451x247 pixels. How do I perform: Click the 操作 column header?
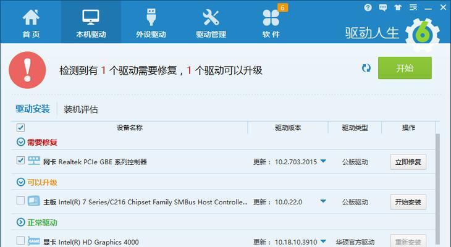tap(408, 128)
